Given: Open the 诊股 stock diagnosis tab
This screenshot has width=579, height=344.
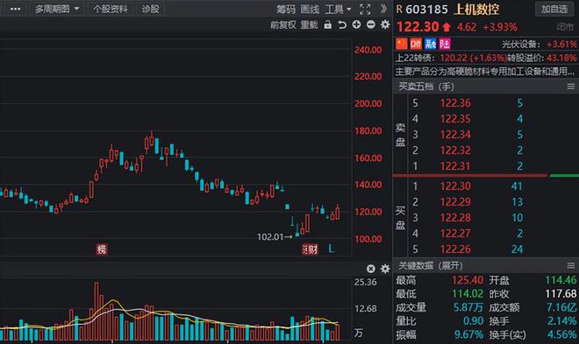Looking at the screenshot, I should 150,9.
